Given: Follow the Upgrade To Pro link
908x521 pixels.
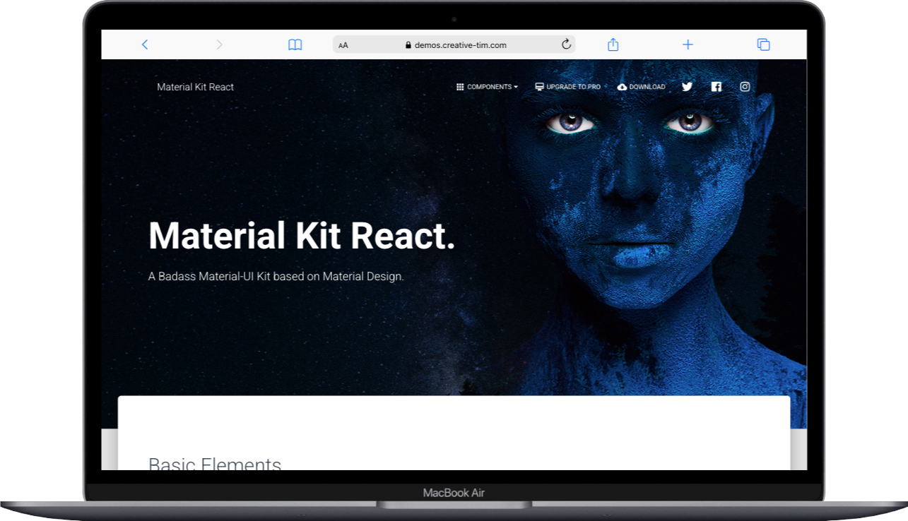Looking at the screenshot, I should click(574, 86).
